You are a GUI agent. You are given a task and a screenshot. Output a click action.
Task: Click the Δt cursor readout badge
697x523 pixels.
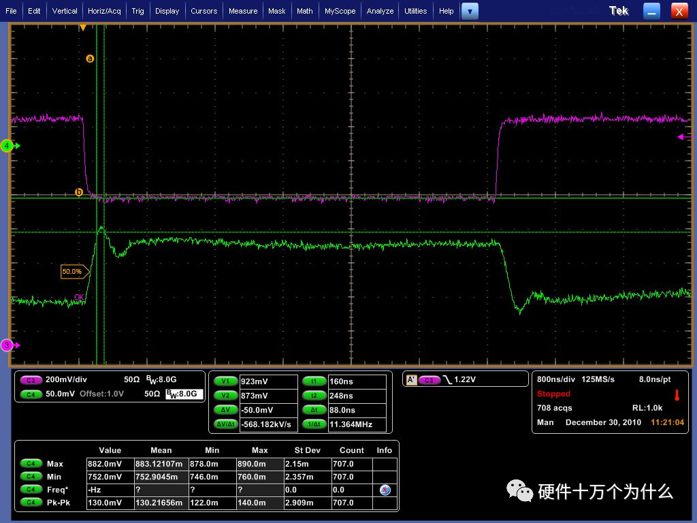314,410
